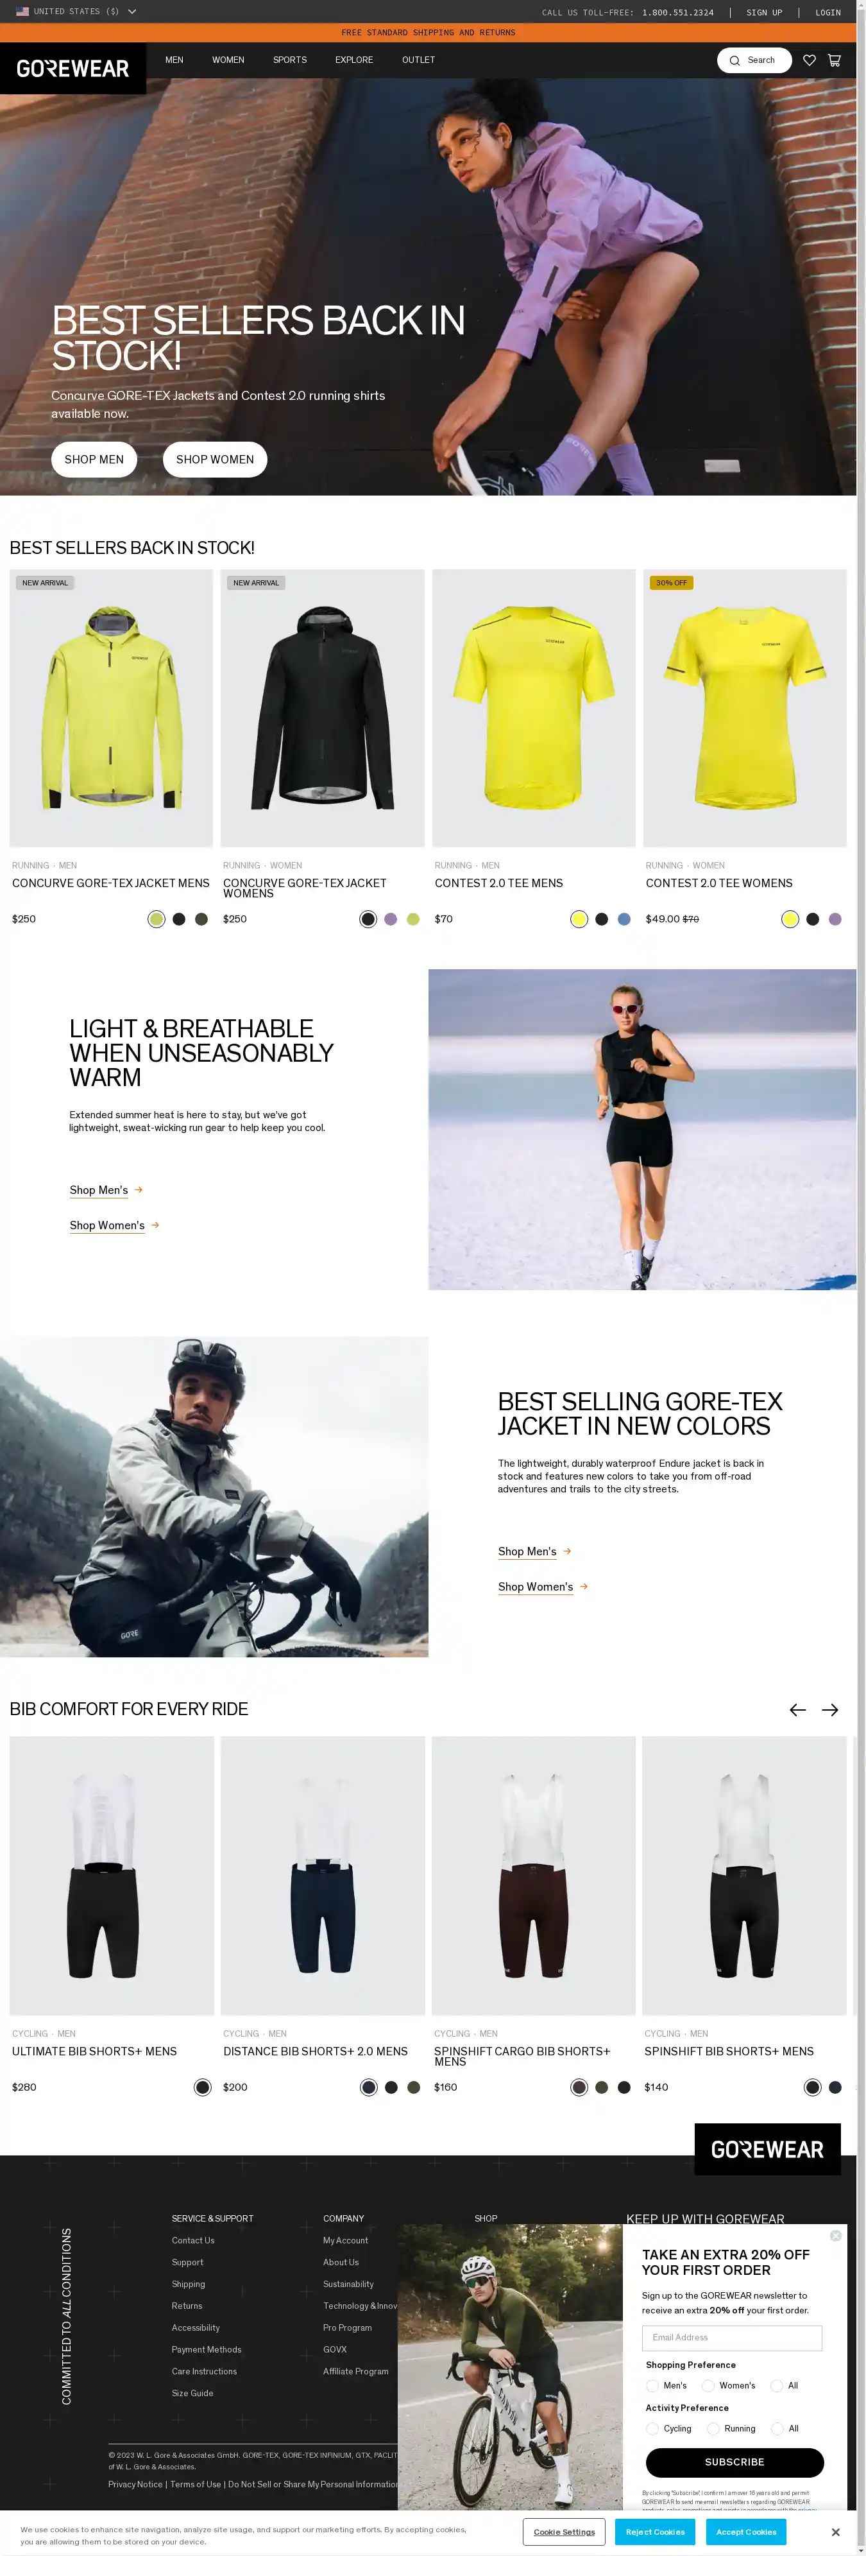Screen dimensions: 866x2556
Task: Open the EXPLORE navigation menu
Action: (x=354, y=60)
